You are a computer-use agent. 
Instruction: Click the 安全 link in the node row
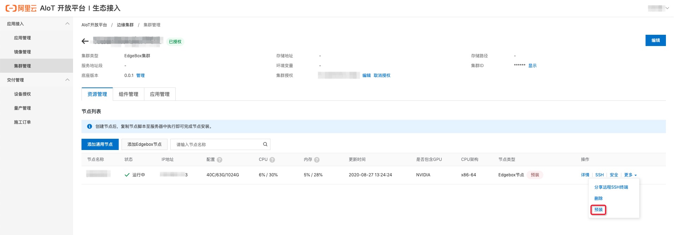614,175
